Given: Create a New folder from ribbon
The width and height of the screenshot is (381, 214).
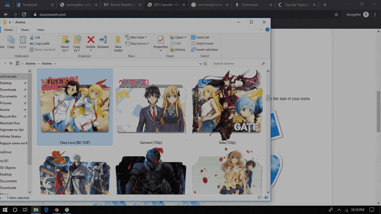Looking at the screenshot, I should point(118,44).
